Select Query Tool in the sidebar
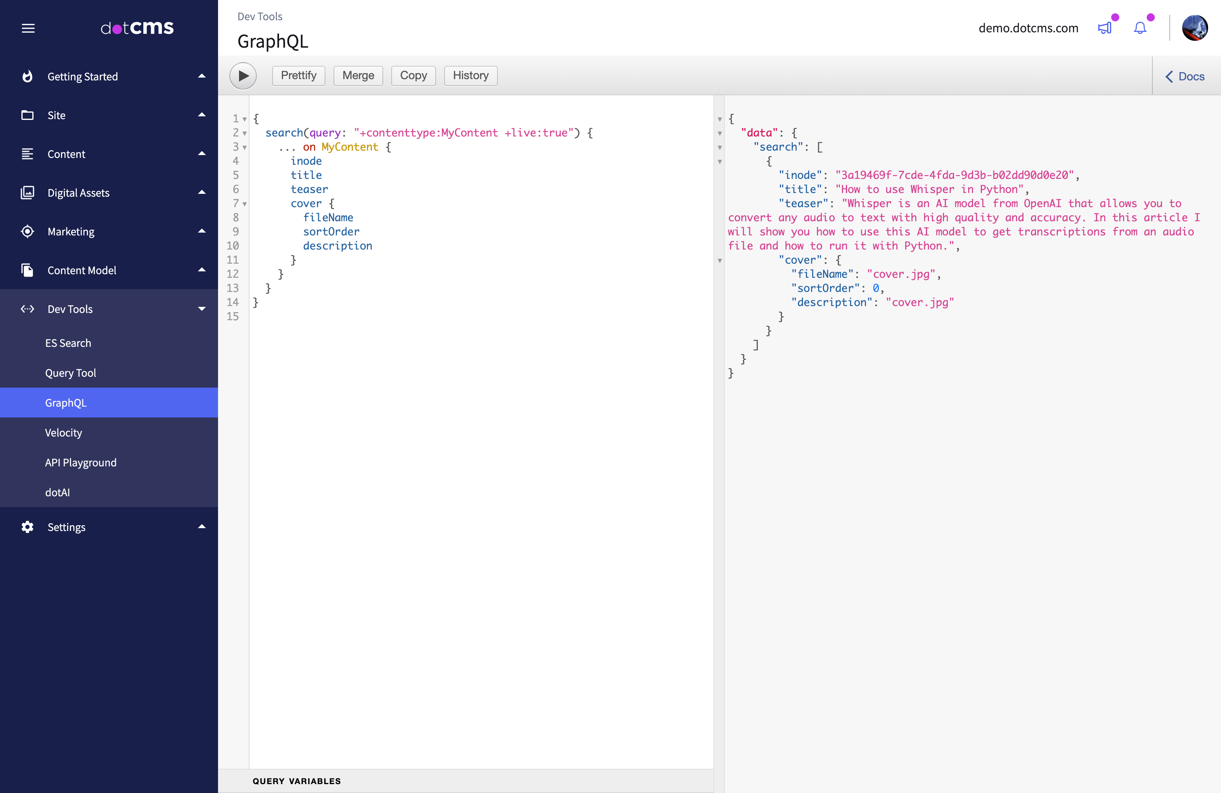Image resolution: width=1221 pixels, height=793 pixels. (x=70, y=372)
